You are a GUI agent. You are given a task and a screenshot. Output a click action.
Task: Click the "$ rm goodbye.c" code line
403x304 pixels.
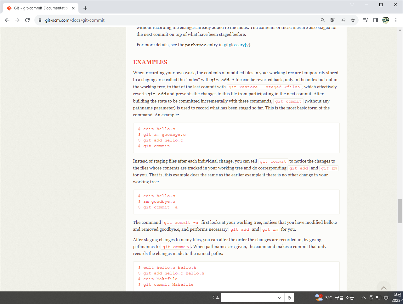tap(156, 202)
